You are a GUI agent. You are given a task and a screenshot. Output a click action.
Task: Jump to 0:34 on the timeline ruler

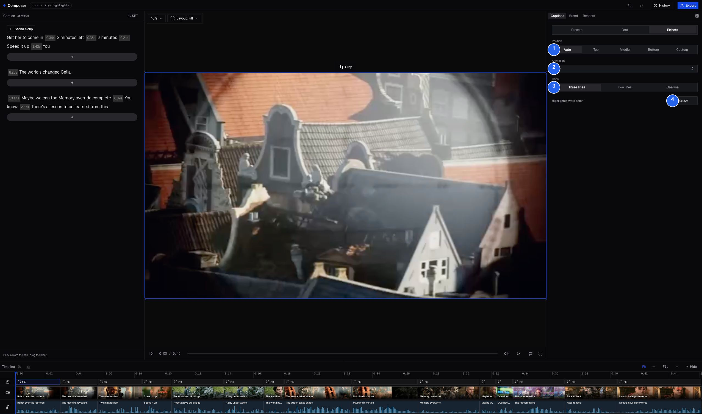click(x=525, y=374)
